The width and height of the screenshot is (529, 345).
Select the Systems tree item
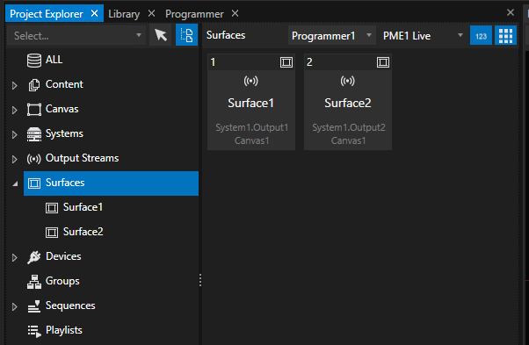point(64,133)
